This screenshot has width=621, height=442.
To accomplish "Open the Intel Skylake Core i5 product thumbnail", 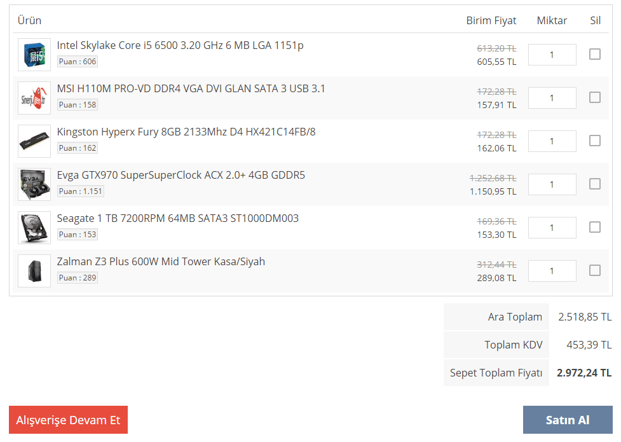I will 34,55.
